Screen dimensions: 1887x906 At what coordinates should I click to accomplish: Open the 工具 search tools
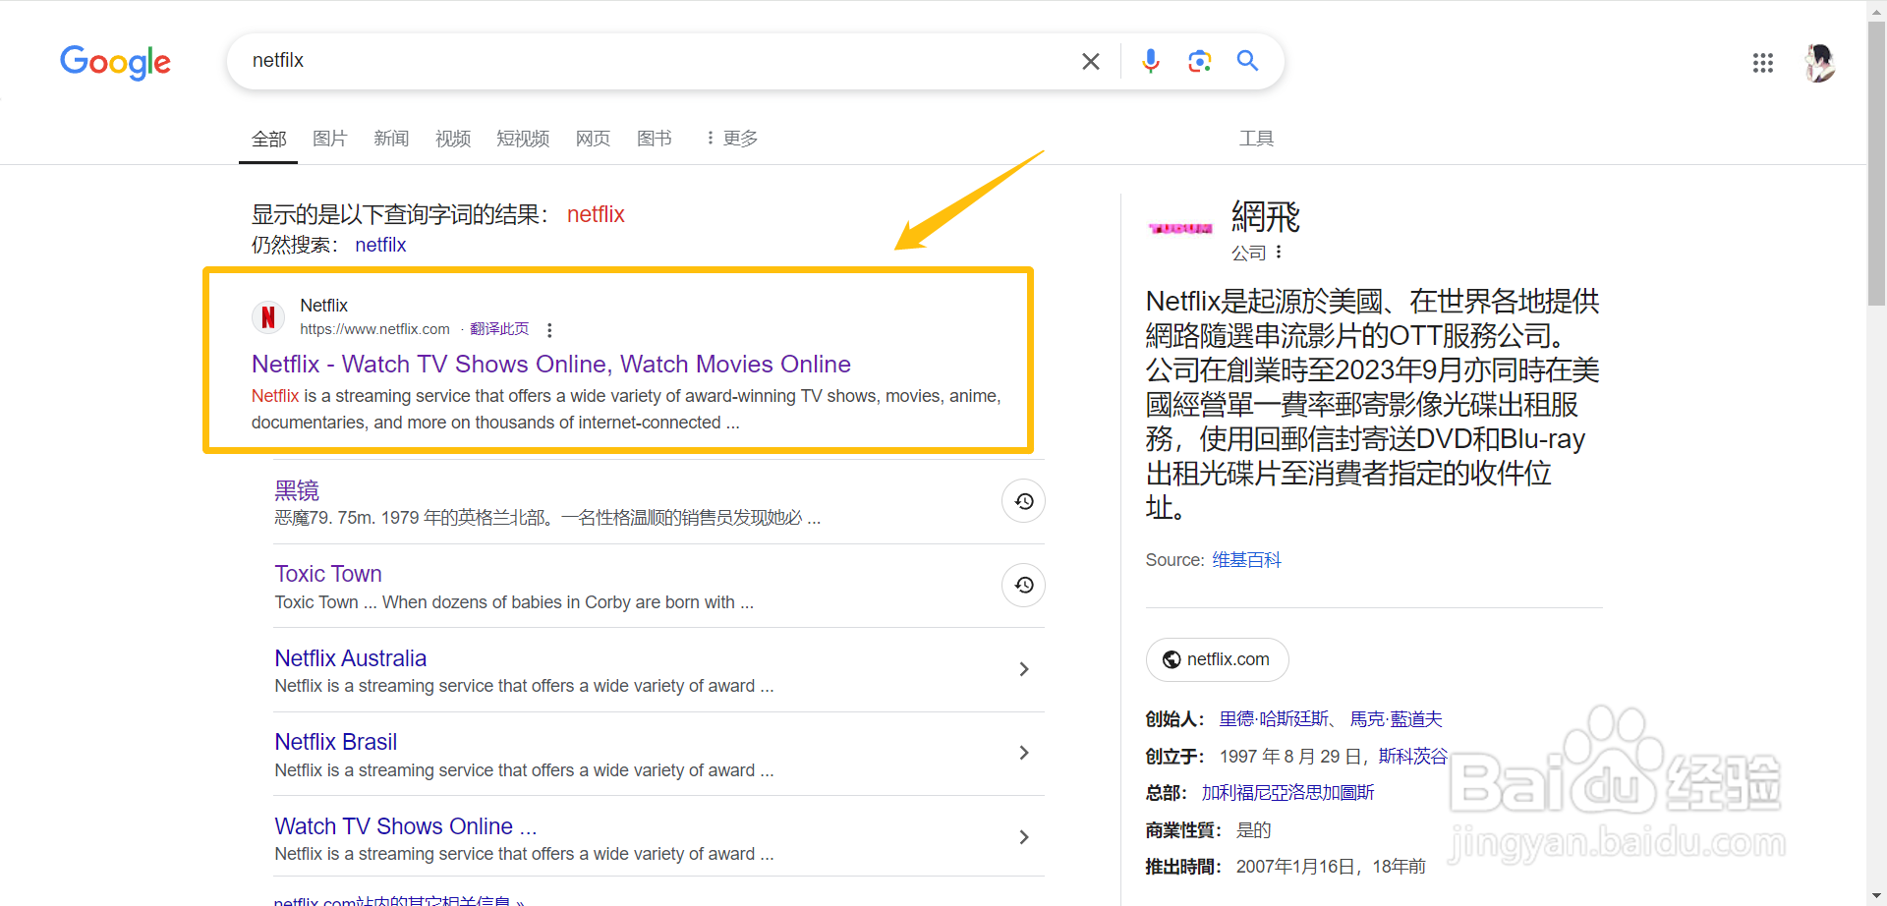pos(1255,139)
